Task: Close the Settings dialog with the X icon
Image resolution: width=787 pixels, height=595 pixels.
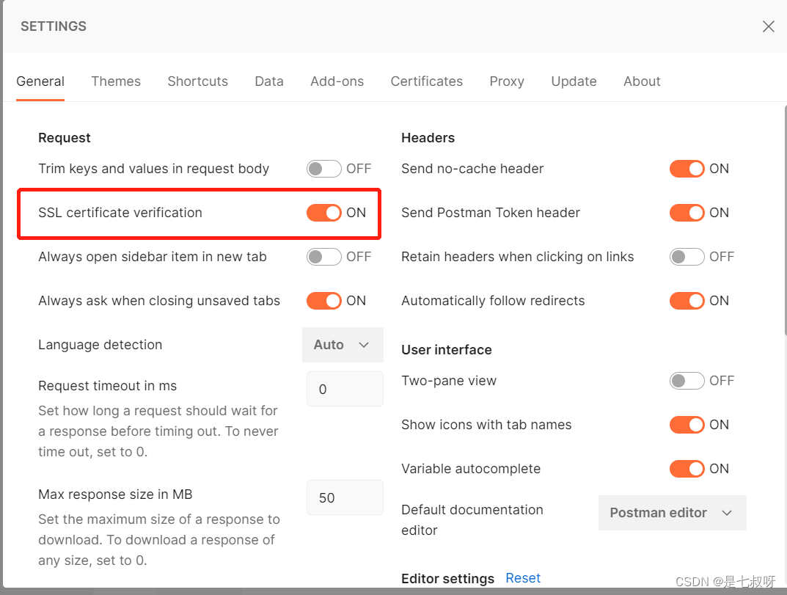Action: 768,26
